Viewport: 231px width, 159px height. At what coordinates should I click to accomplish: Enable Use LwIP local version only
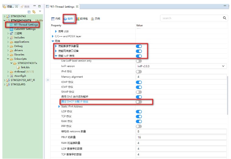pos(139,61)
